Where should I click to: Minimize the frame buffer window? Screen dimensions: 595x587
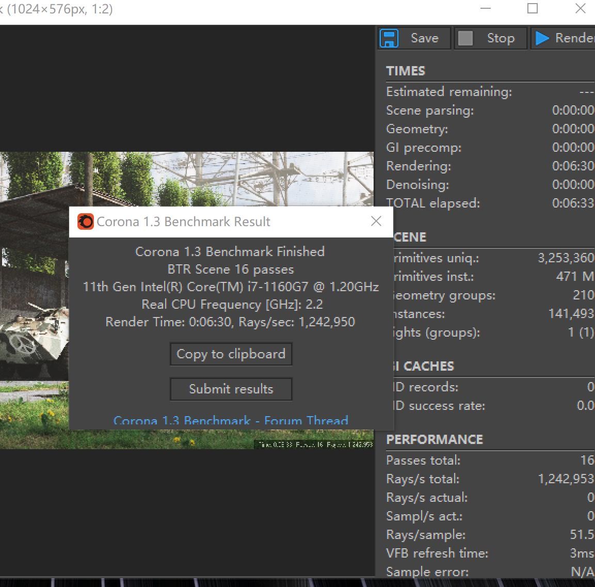[x=486, y=9]
